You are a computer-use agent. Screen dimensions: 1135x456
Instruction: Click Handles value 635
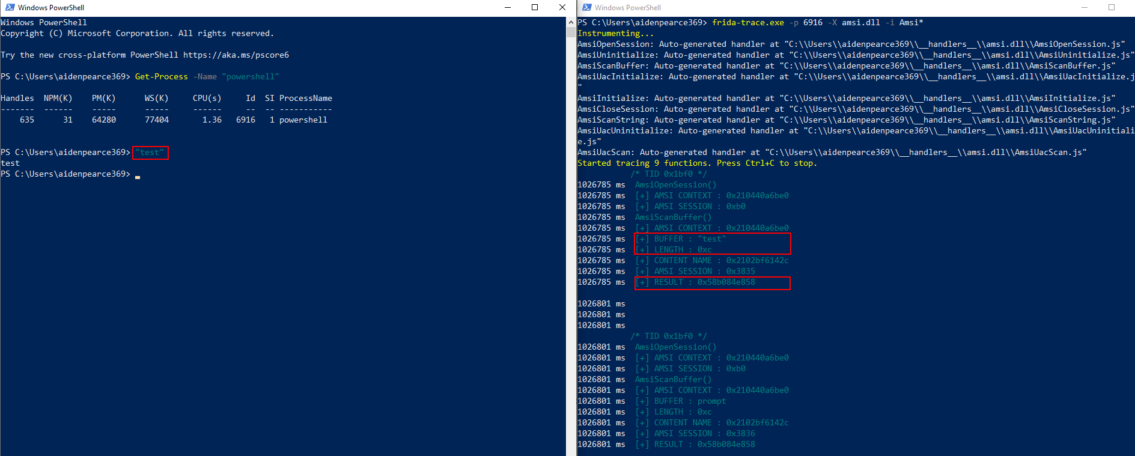tap(27, 120)
